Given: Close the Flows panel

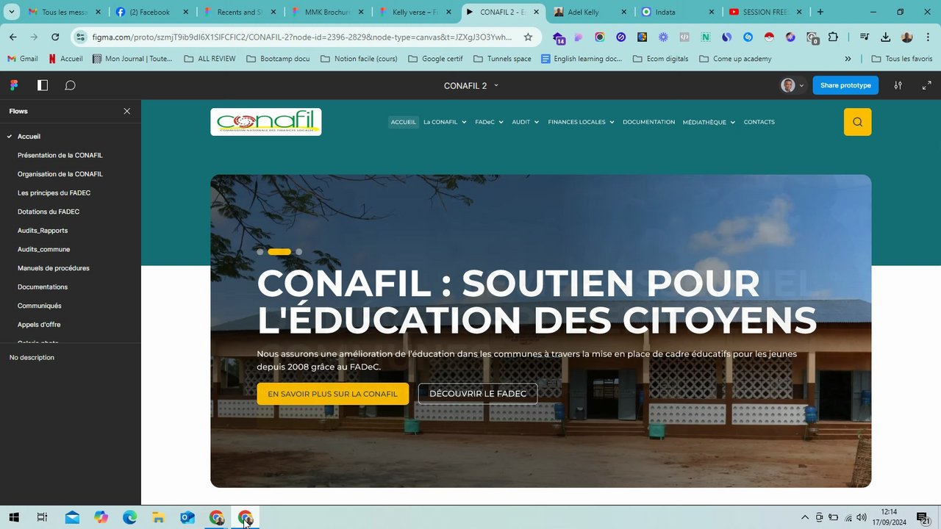Looking at the screenshot, I should (x=127, y=111).
